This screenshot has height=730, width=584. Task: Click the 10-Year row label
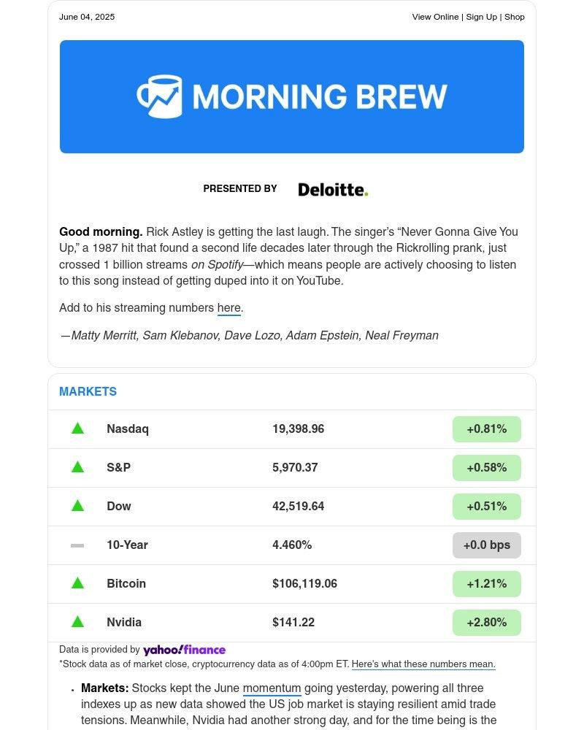tap(127, 545)
